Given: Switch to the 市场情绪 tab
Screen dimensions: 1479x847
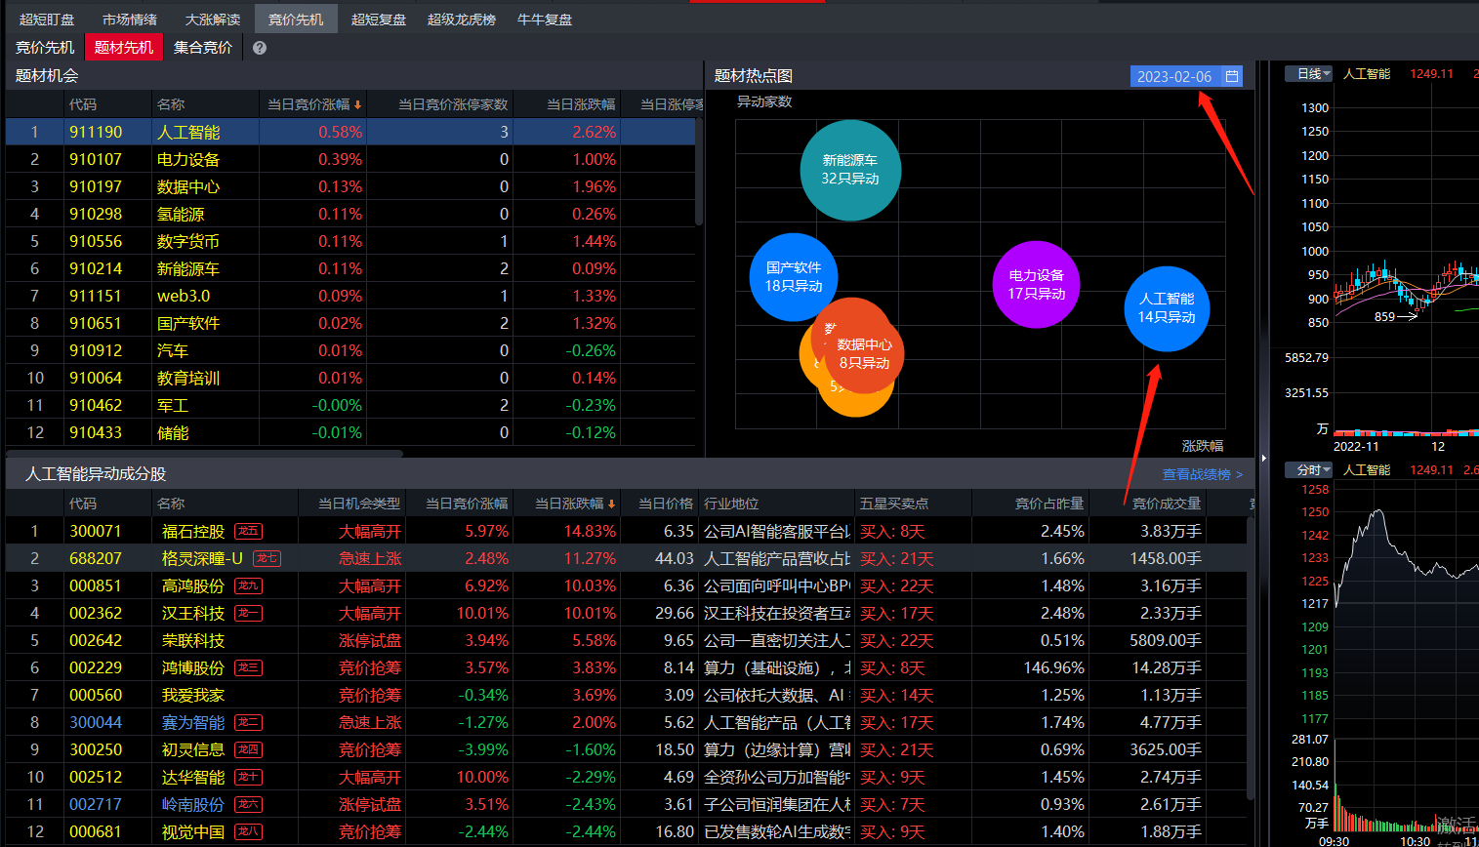Looking at the screenshot, I should 130,20.
